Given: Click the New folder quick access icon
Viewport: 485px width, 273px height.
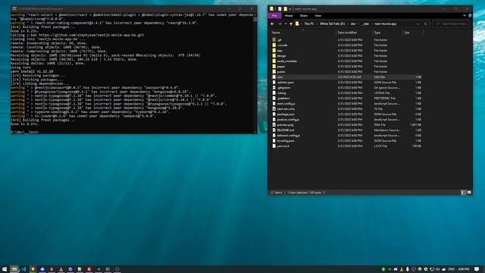Looking at the screenshot, I should (x=285, y=8).
